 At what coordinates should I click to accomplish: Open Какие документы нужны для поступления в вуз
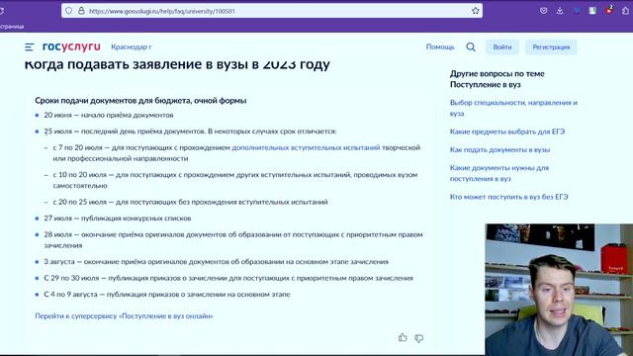pos(499,173)
